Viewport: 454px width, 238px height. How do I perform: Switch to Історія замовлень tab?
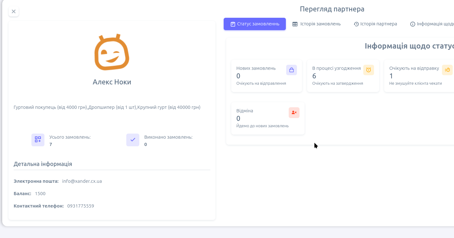(316, 24)
